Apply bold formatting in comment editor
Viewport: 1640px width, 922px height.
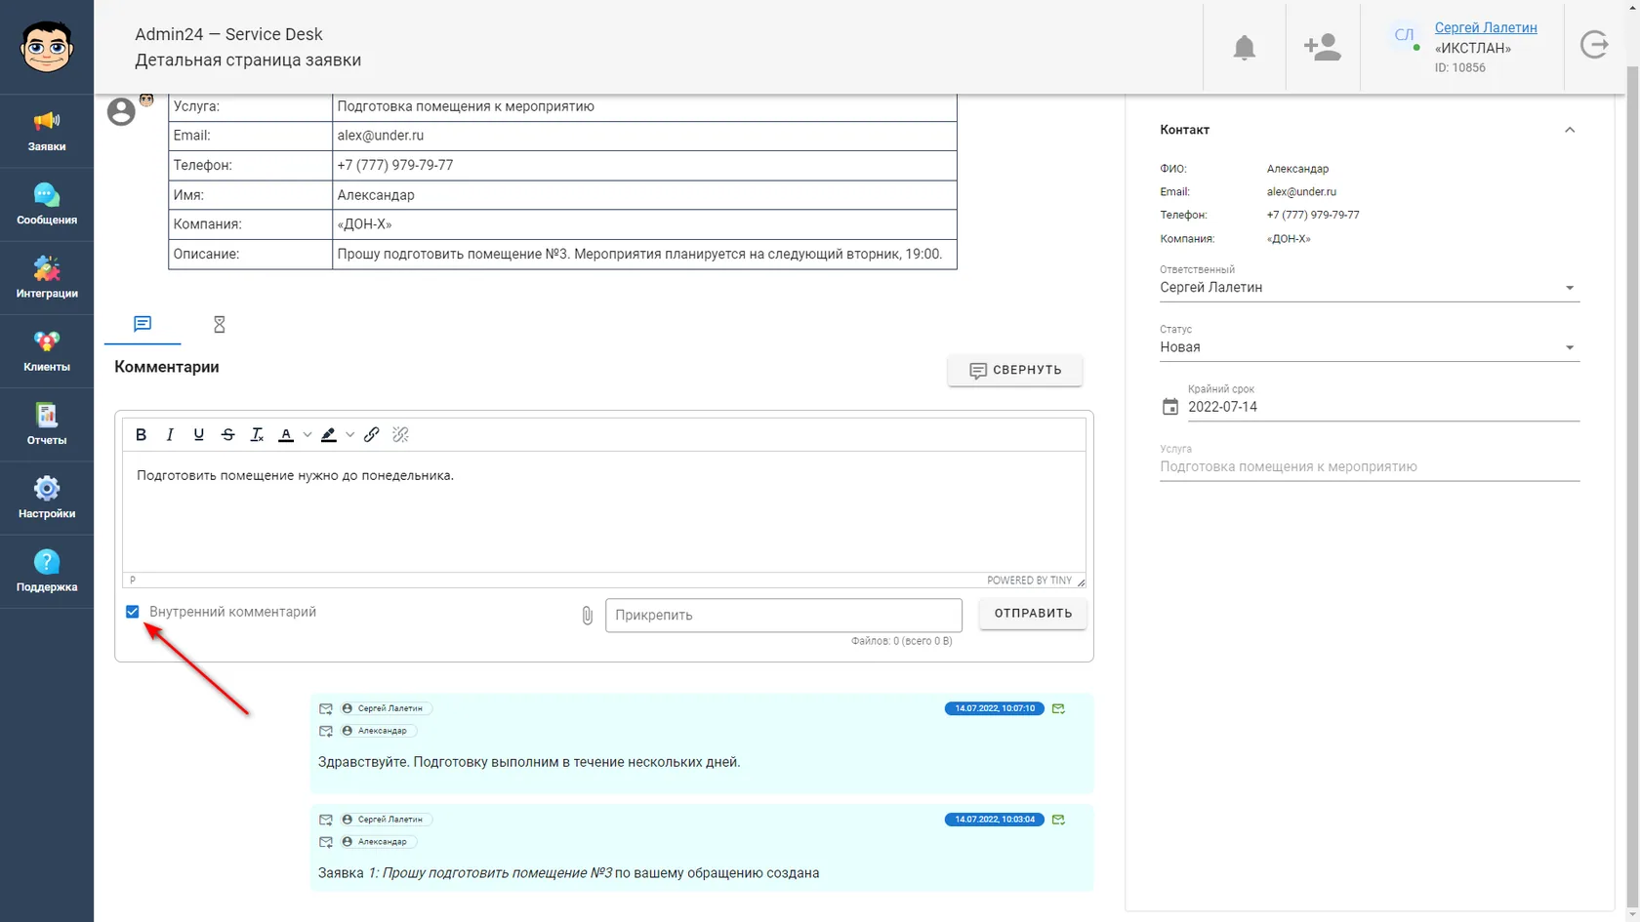[141, 435]
